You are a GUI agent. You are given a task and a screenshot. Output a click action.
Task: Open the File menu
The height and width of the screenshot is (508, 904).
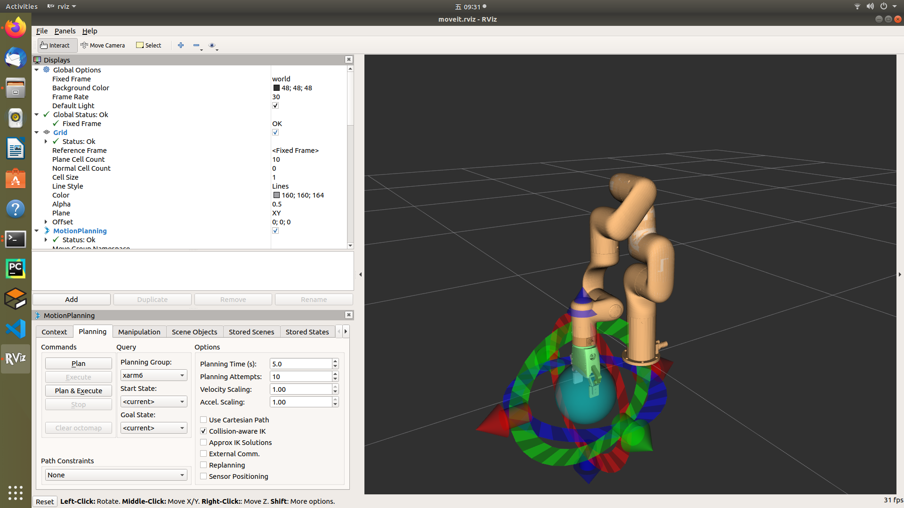coord(42,31)
